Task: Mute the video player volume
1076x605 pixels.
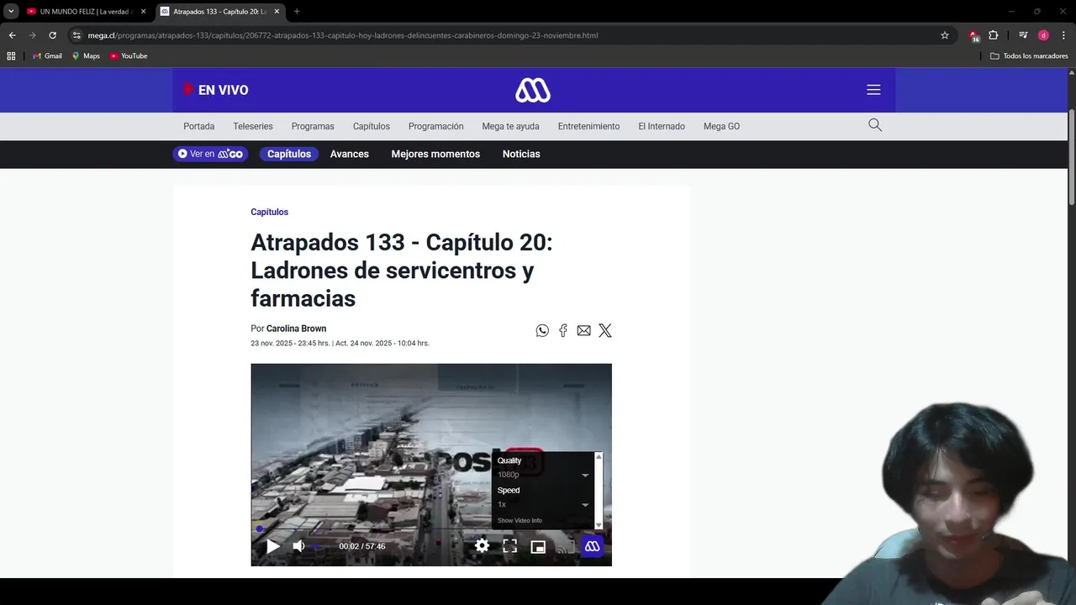Action: [x=298, y=546]
